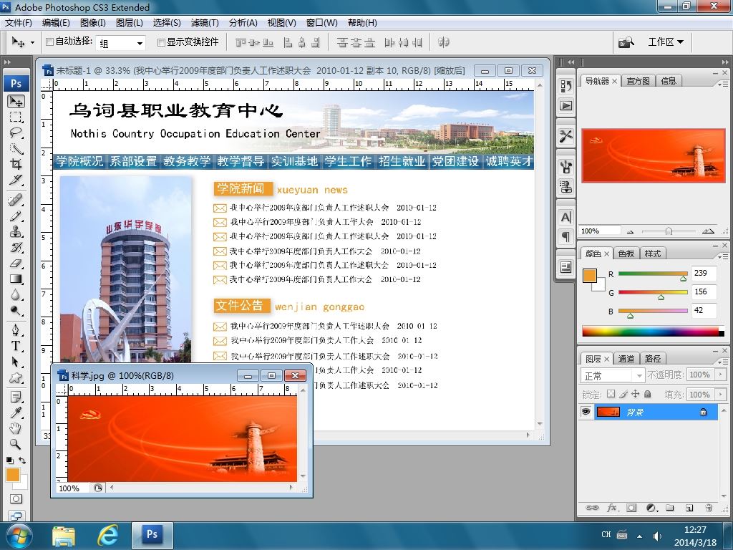The height and width of the screenshot is (550, 733).
Task: Toggle lock image pixels brush icon
Action: click(x=623, y=394)
